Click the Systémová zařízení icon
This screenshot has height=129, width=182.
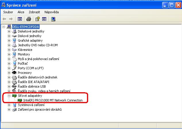coord(14,105)
